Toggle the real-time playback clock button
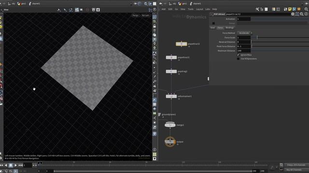 pos(15,171)
